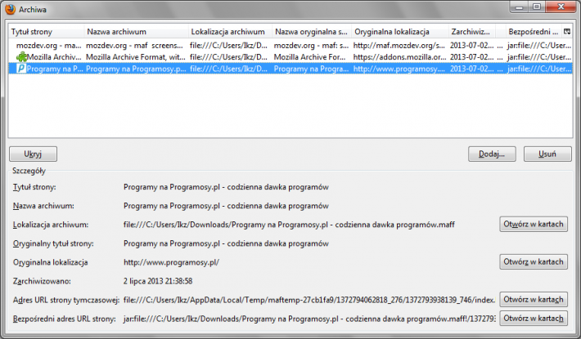This screenshot has width=581, height=339.
Task: Sort by the Nazwa archiwum column header
Action: [x=137, y=32]
